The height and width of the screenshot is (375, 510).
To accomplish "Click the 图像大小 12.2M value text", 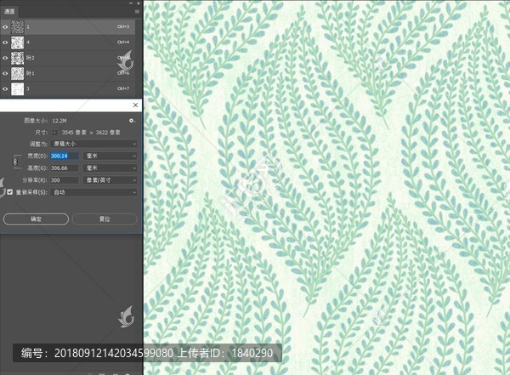I will [x=59, y=121].
